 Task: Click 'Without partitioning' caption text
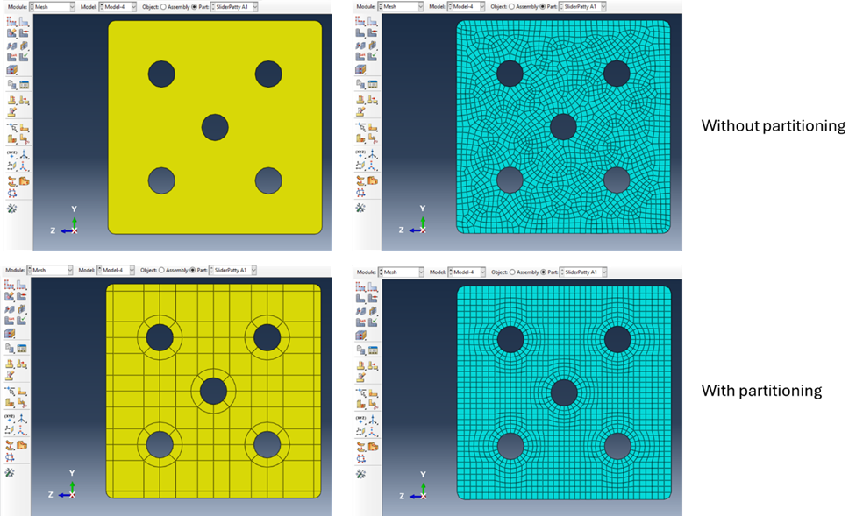point(773,126)
